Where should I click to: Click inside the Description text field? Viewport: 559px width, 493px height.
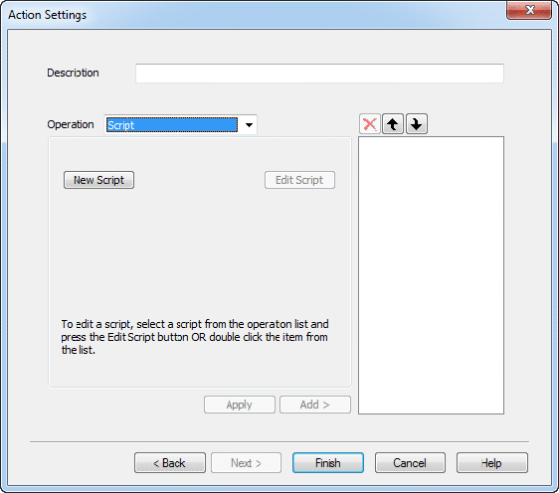[319, 74]
